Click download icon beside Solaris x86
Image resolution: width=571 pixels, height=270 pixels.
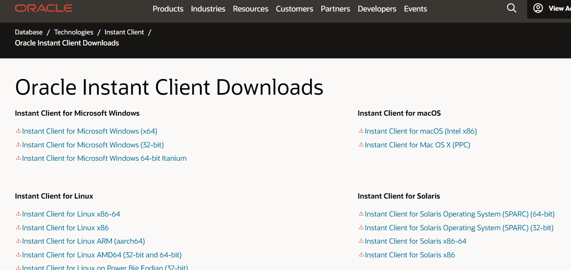361,255
